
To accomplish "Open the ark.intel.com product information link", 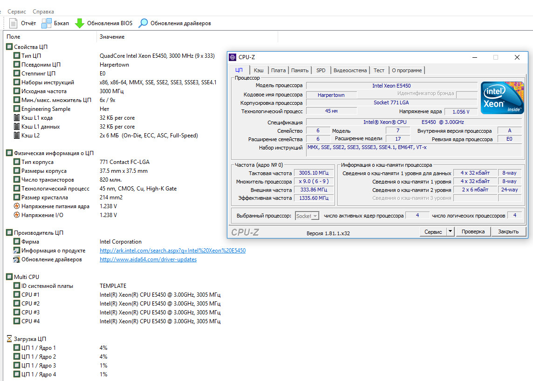I will point(172,251).
